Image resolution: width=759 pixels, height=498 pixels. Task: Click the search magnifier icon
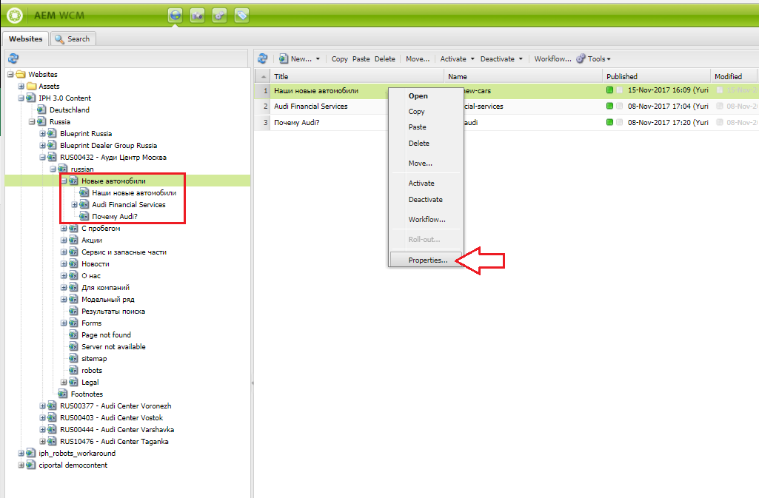[59, 38]
